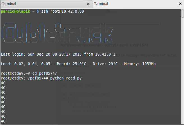Click the ssh command word
184x125 pixels.
click(45, 12)
